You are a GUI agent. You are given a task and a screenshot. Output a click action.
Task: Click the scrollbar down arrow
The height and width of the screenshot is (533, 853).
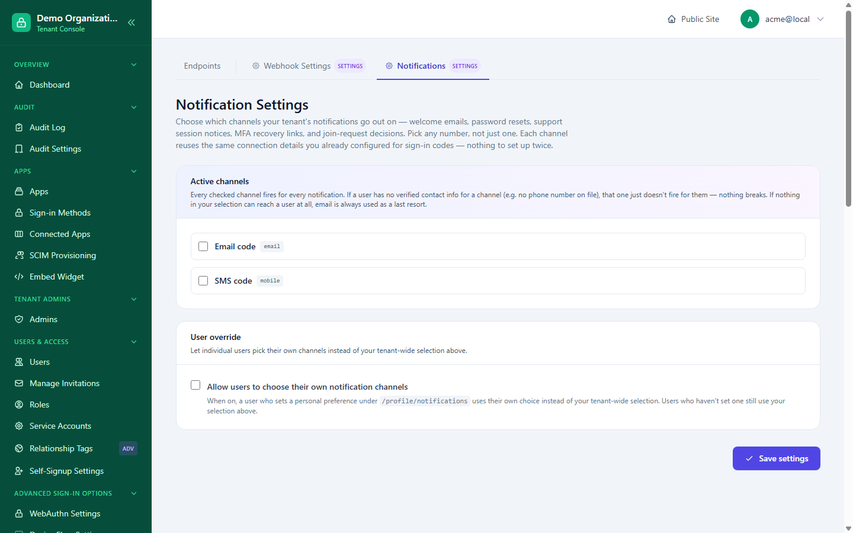click(848, 528)
